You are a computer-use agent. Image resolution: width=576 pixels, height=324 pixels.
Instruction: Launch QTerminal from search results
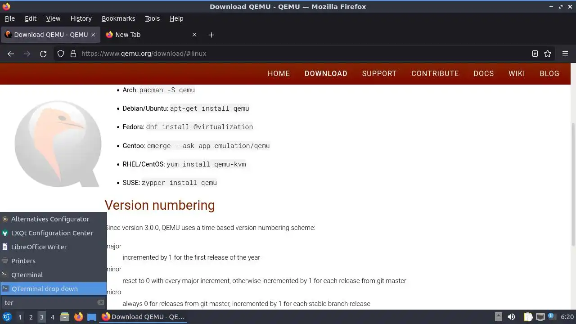pyautogui.click(x=54, y=275)
